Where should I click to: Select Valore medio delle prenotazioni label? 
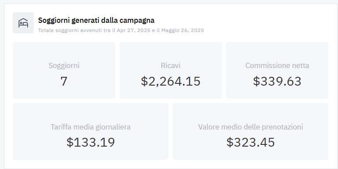pos(251,127)
